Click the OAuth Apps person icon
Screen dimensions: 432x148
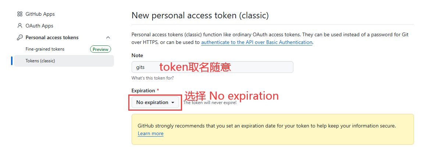coord(20,26)
